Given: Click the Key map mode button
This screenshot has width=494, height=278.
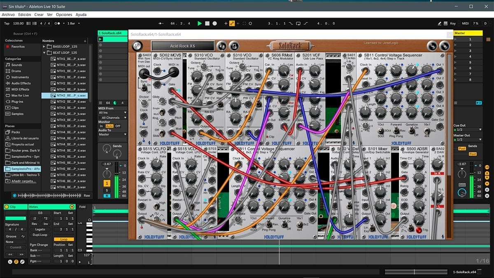Looking at the screenshot, I should click(453, 23).
